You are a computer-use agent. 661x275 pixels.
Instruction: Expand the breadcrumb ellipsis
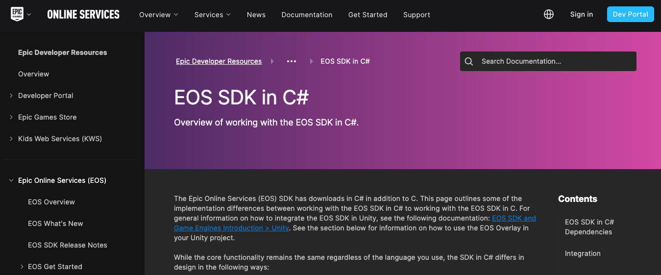click(x=292, y=61)
